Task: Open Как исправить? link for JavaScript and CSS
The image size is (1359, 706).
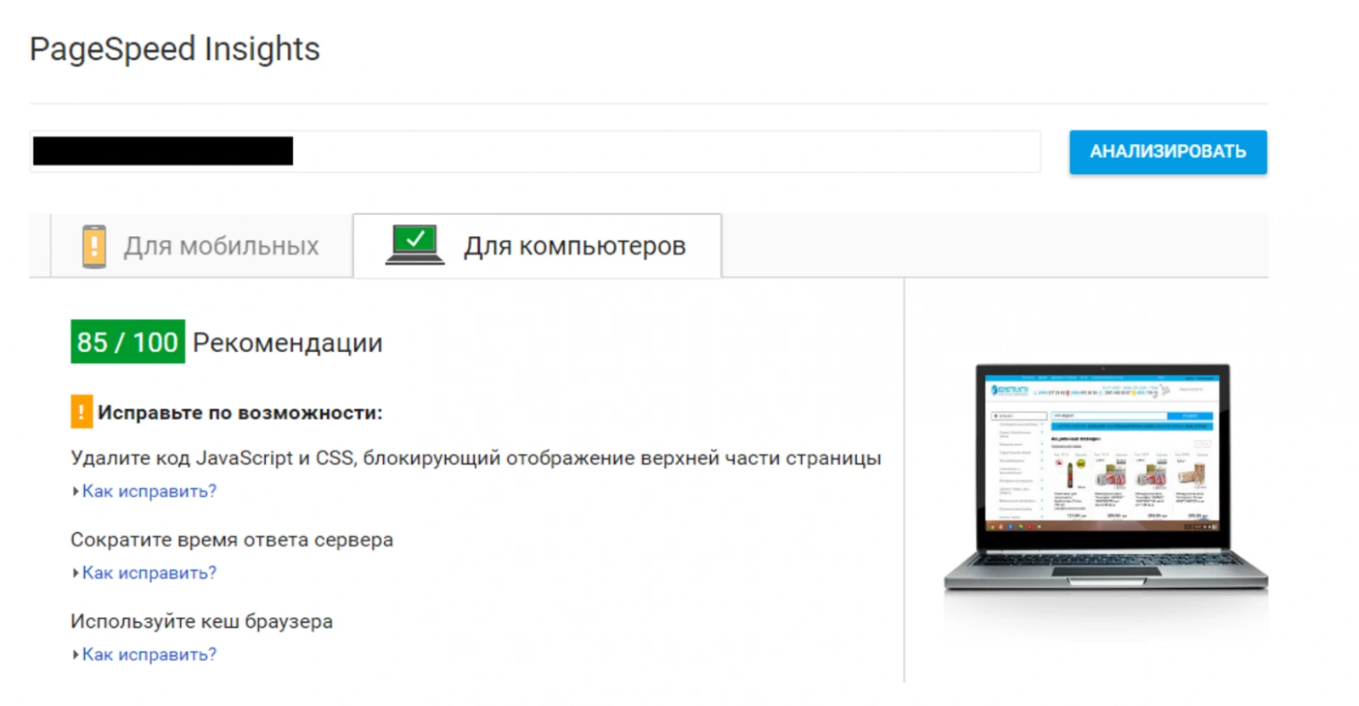Action: pyautogui.click(x=149, y=491)
